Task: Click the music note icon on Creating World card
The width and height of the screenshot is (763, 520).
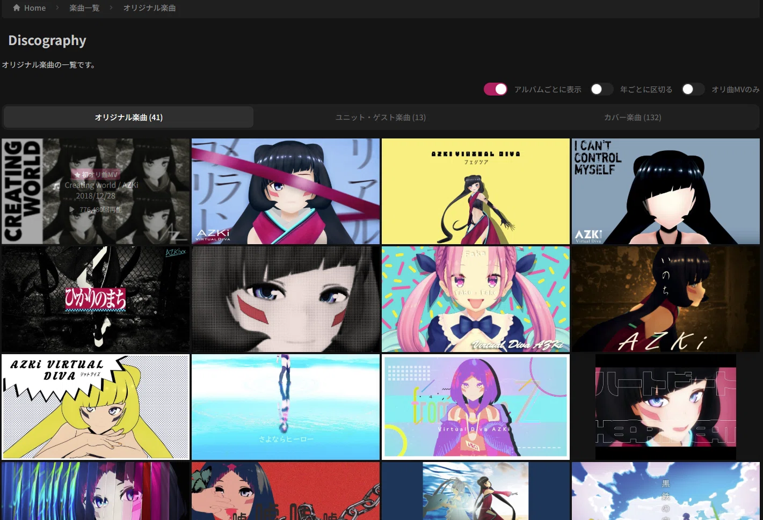Action: pos(57,186)
